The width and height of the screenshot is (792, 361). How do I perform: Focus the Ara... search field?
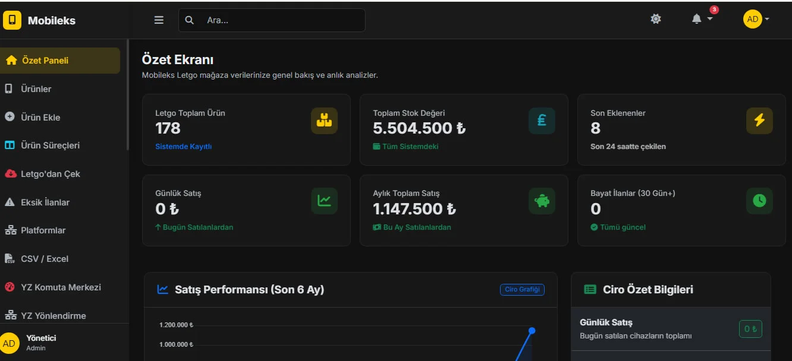point(272,20)
